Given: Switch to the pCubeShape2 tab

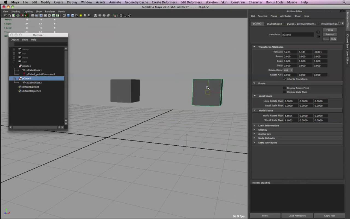Looking at the screenshot, I should [x=274, y=24].
